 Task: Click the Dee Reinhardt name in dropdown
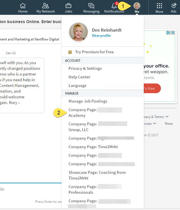[x=107, y=30]
